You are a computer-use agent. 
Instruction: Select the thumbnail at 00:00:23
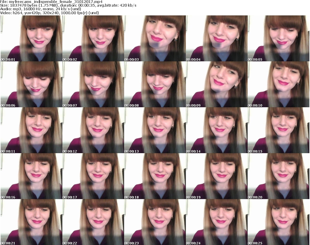[155, 222]
